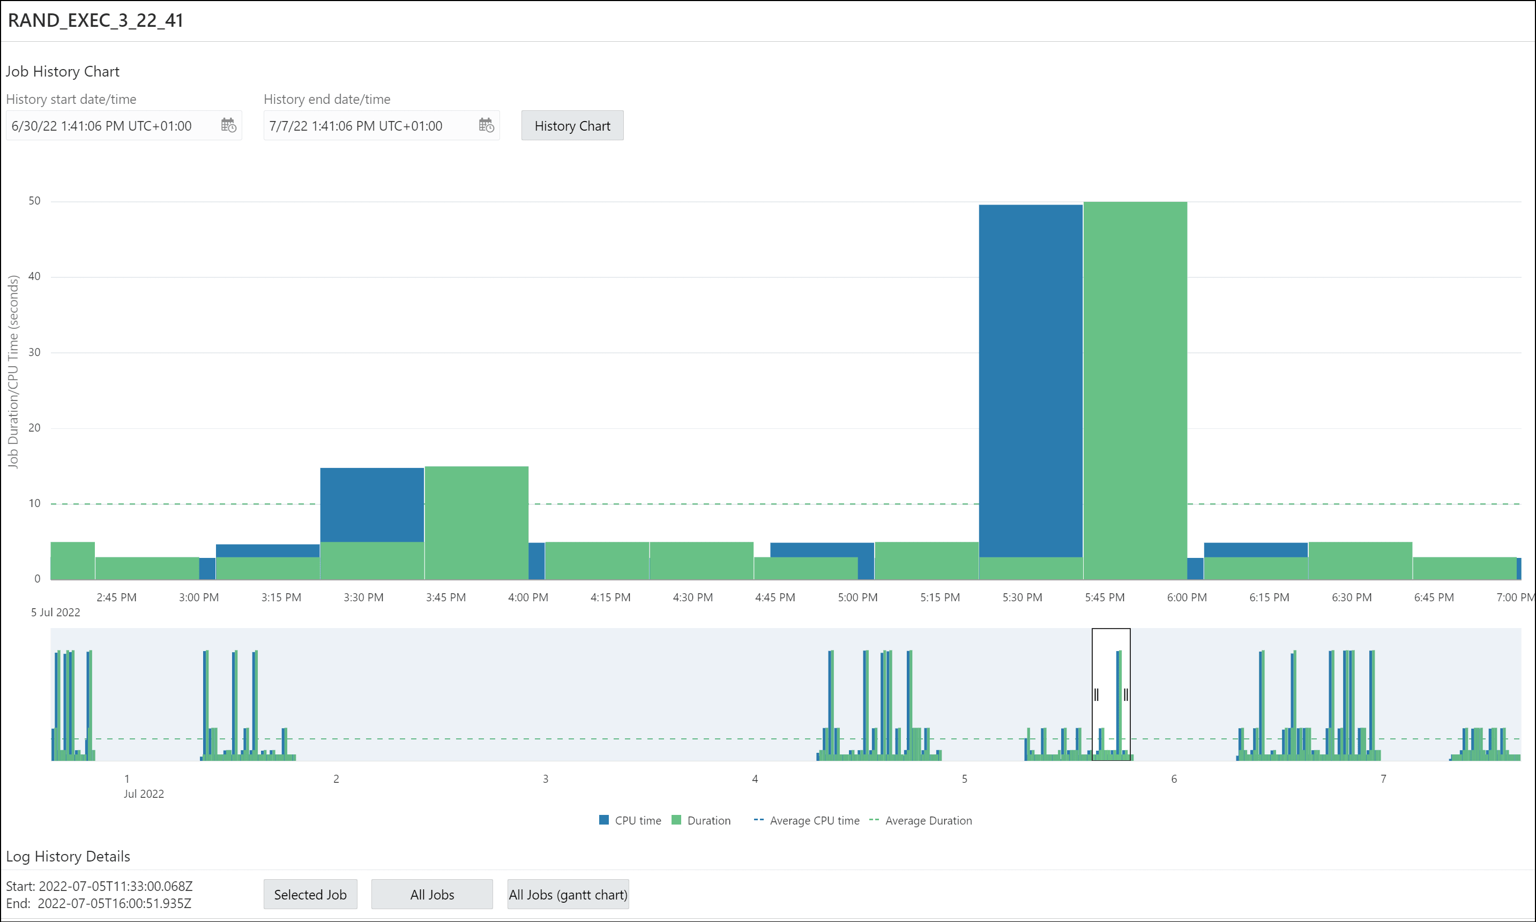Click the left handle of the range selector
1536x922 pixels.
point(1095,694)
